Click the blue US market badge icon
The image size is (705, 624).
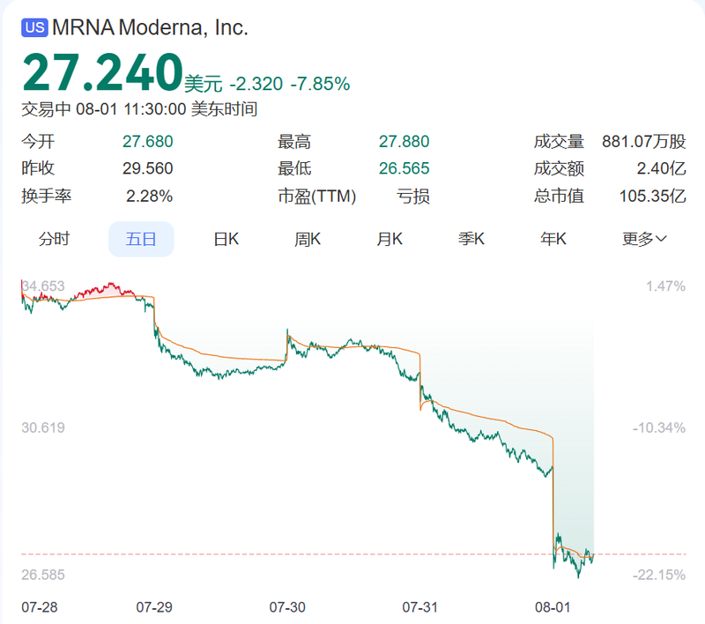(x=34, y=27)
